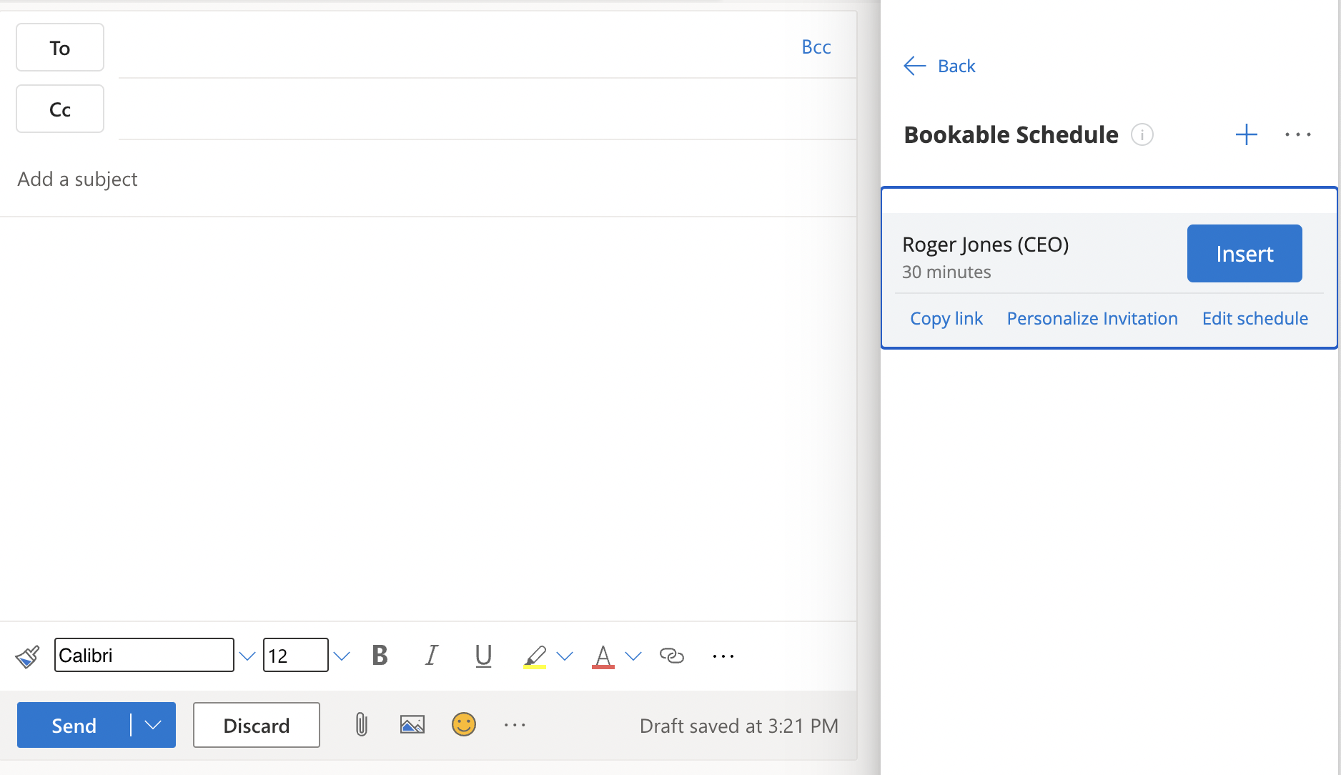Click the To recipients button
The image size is (1341, 775).
60,48
